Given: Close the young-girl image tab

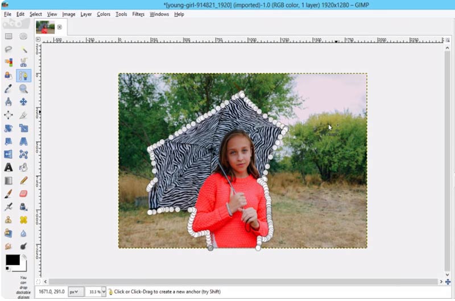Looking at the screenshot, I should click(x=60, y=27).
